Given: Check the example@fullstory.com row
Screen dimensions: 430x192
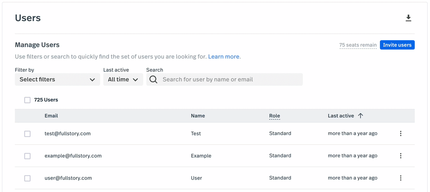Looking at the screenshot, I should [27, 156].
